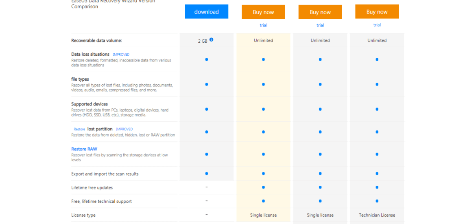Click the Export and import dot under download

[x=206, y=173]
